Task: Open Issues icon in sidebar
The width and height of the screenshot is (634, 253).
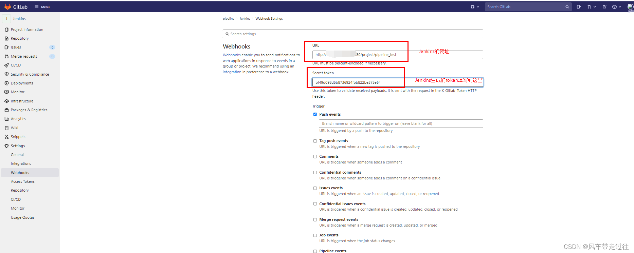Action: [6, 47]
